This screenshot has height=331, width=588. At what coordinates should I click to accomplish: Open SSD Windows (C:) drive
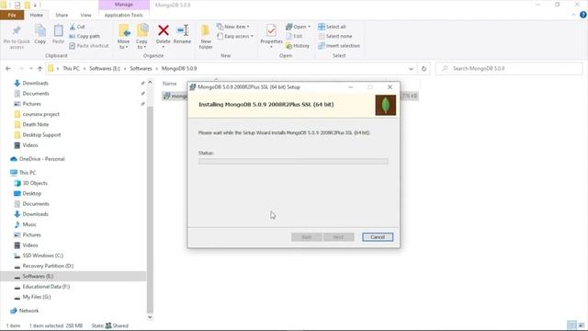(43, 256)
